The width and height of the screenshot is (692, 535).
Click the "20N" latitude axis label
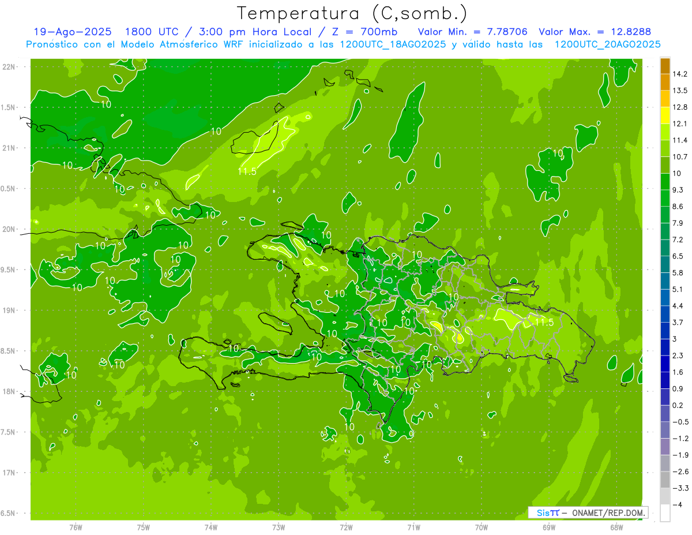(9, 229)
